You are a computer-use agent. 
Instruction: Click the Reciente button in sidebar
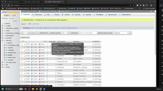[5, 18]
